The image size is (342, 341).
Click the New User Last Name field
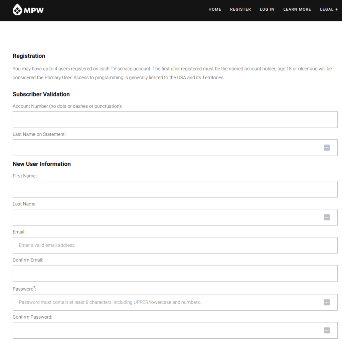pos(167,217)
